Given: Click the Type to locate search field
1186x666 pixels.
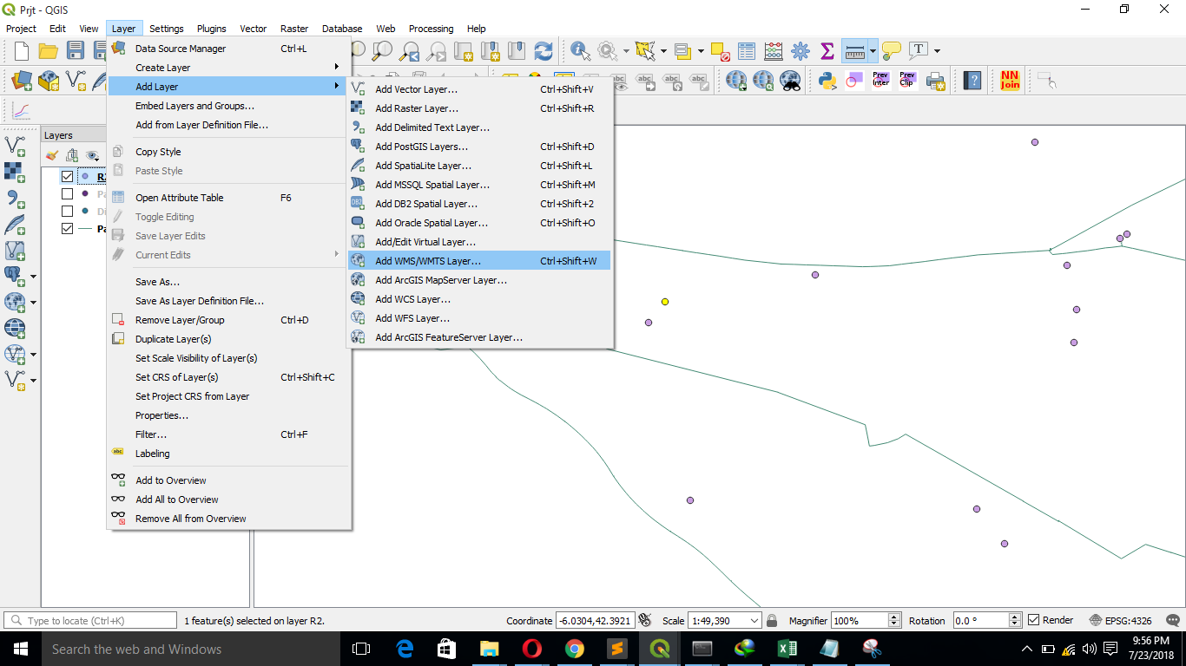Looking at the screenshot, I should [x=87, y=619].
